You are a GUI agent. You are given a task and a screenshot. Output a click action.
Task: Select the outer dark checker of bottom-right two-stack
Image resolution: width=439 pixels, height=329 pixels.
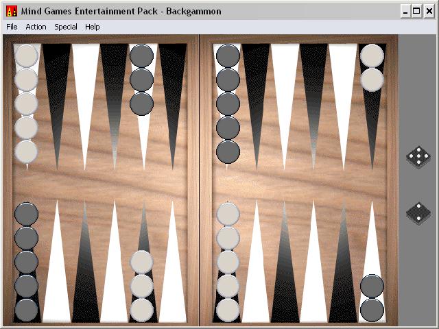click(x=372, y=310)
